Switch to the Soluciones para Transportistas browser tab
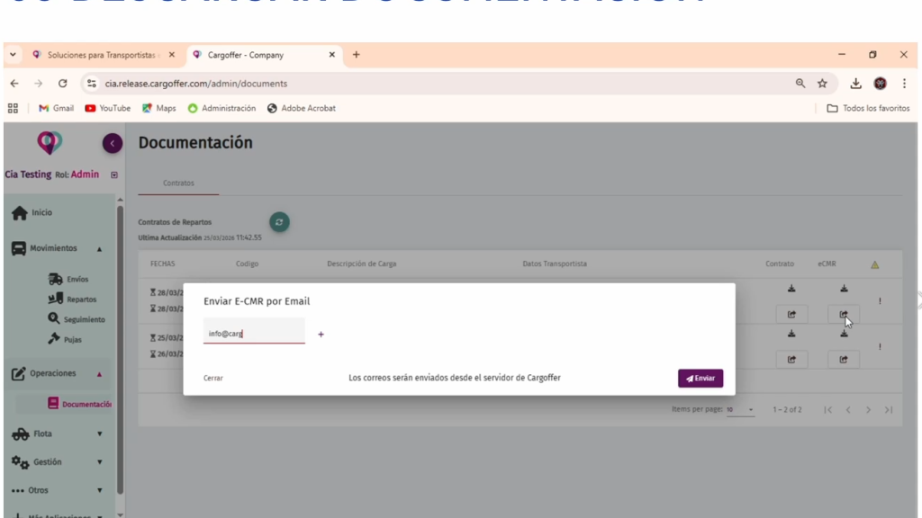 (97, 55)
